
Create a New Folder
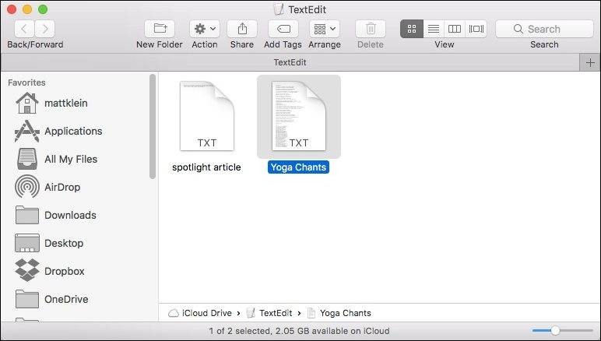tap(160, 29)
